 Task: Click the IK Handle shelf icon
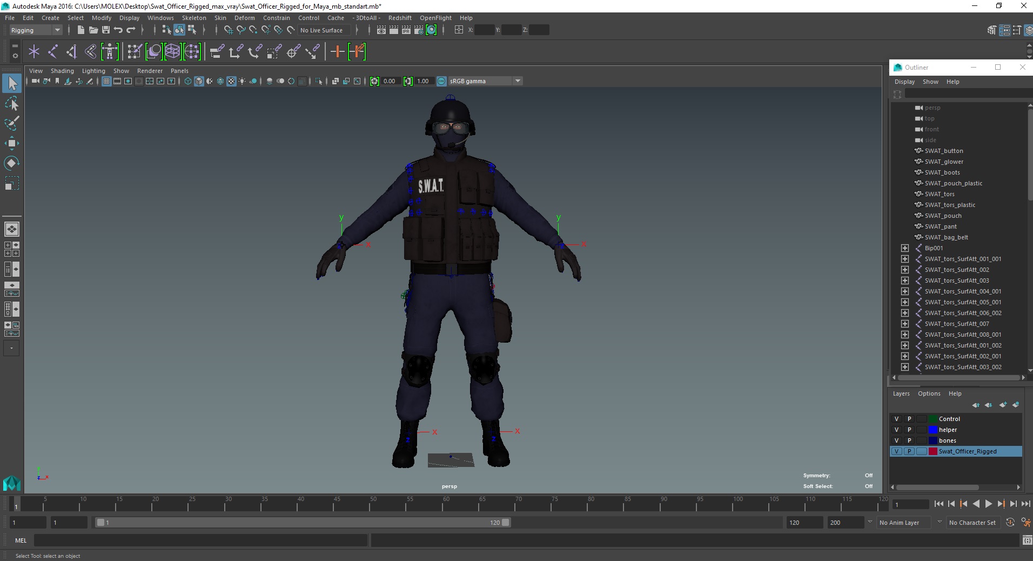71,51
